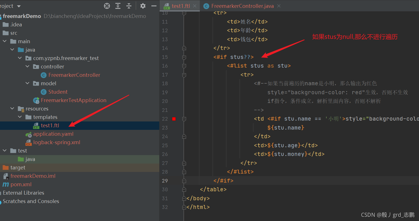Click the controller package folder icon
Viewport: 419px width, 221px height.
[x=36, y=66]
